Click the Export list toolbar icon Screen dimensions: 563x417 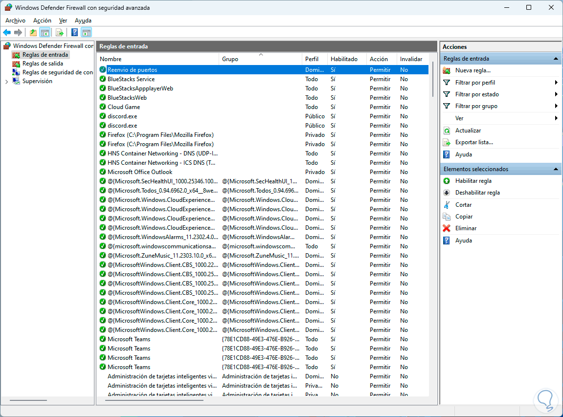pos(60,33)
